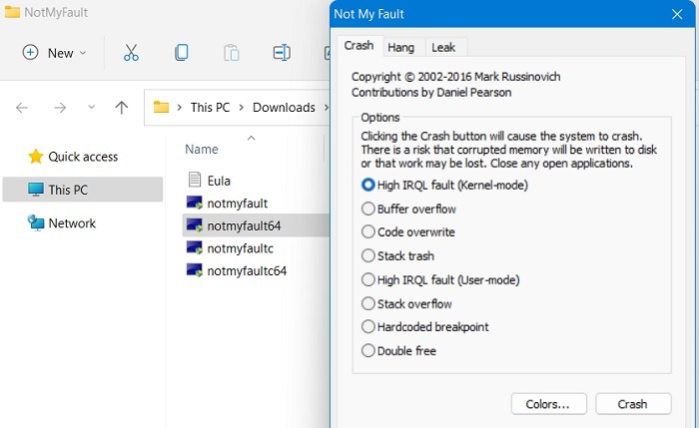The width and height of the screenshot is (699, 428).
Task: Open the Colors... dialog button
Action: coord(548,404)
